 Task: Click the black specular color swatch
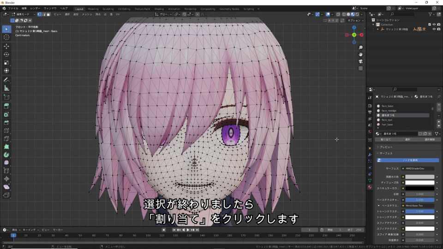pyautogui.click(x=420, y=188)
